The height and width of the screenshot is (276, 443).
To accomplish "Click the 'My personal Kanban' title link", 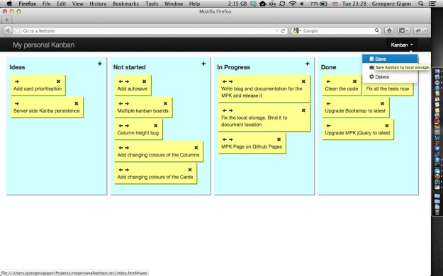I will [43, 45].
